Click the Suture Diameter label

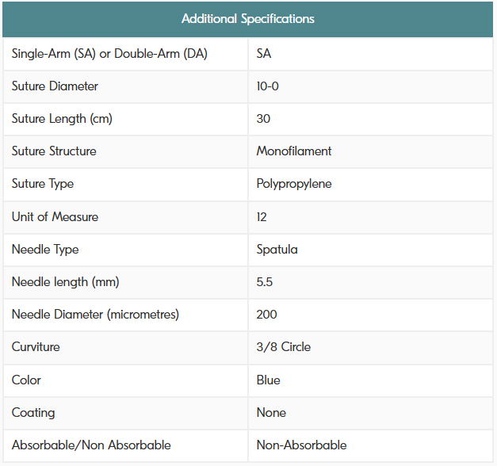55,86
